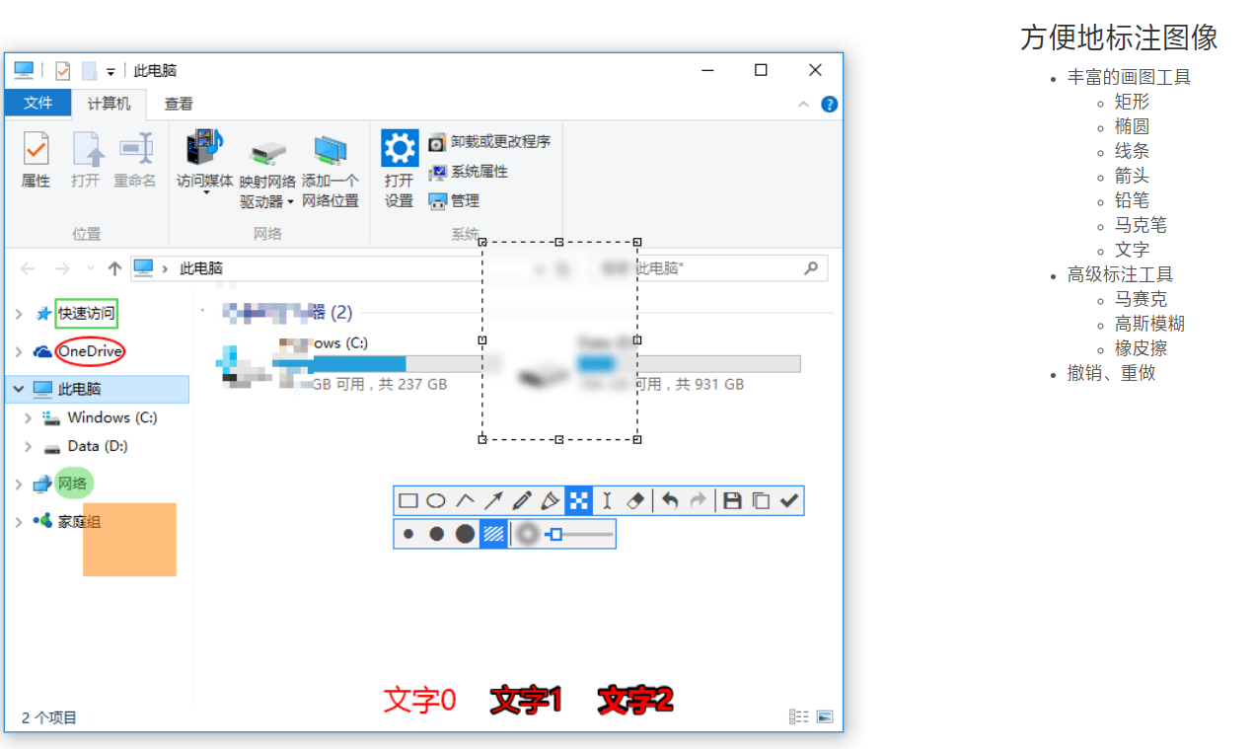
Task: Expand the 家庭组 tree node
Action: point(19,521)
